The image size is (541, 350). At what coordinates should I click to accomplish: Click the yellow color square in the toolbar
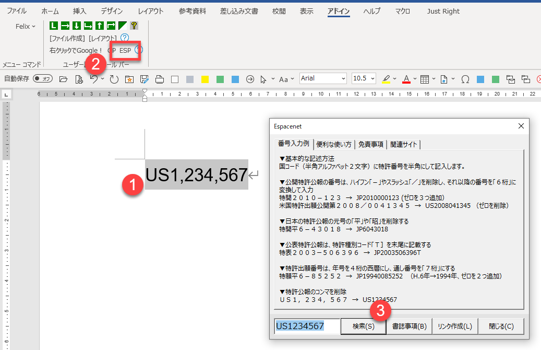tap(205, 79)
